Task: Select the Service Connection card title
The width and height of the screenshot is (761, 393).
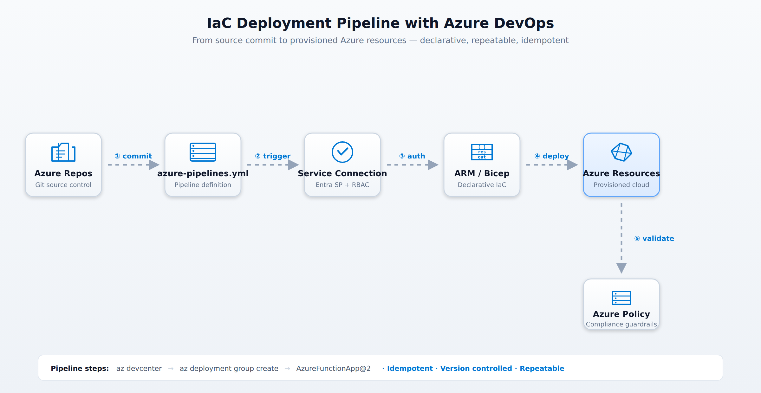Action: [342, 173]
